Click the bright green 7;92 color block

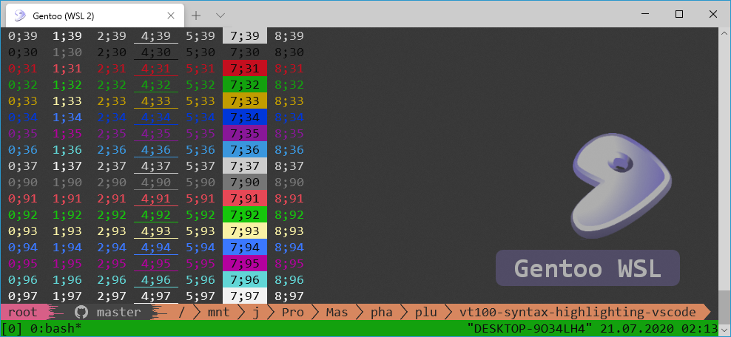245,214
